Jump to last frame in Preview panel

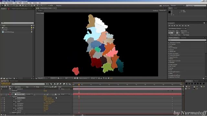tap(180, 26)
